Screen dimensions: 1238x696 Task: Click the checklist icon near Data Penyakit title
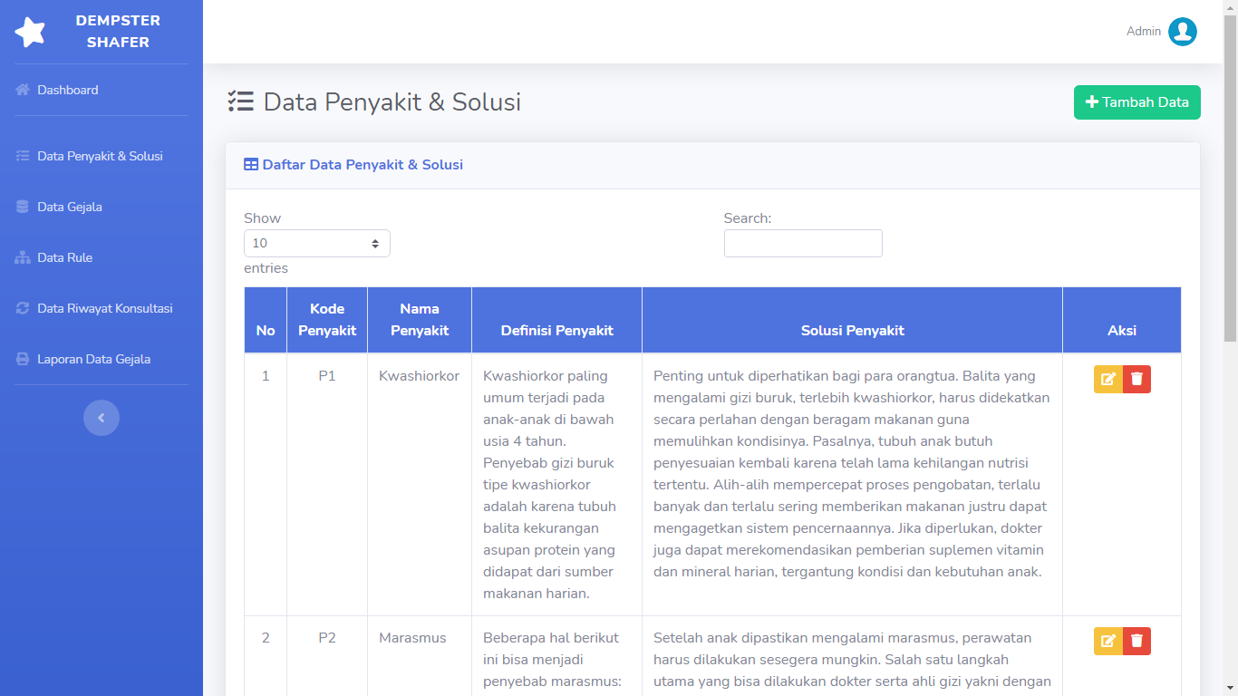pyautogui.click(x=240, y=101)
